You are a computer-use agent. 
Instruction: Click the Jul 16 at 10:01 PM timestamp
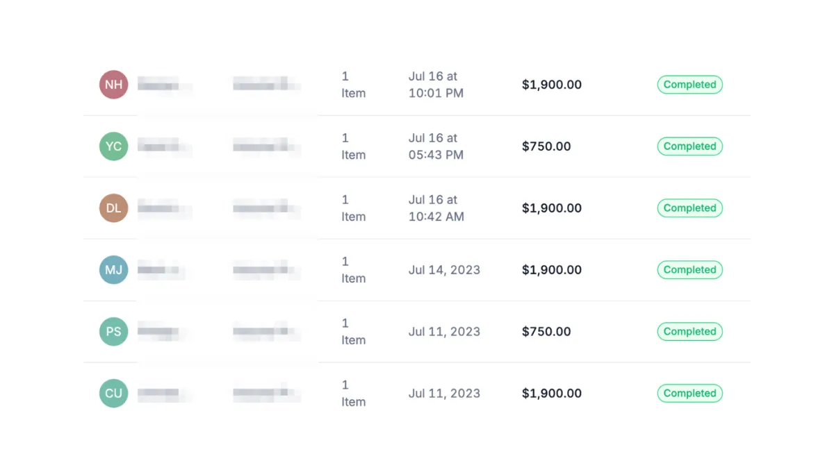coord(436,85)
